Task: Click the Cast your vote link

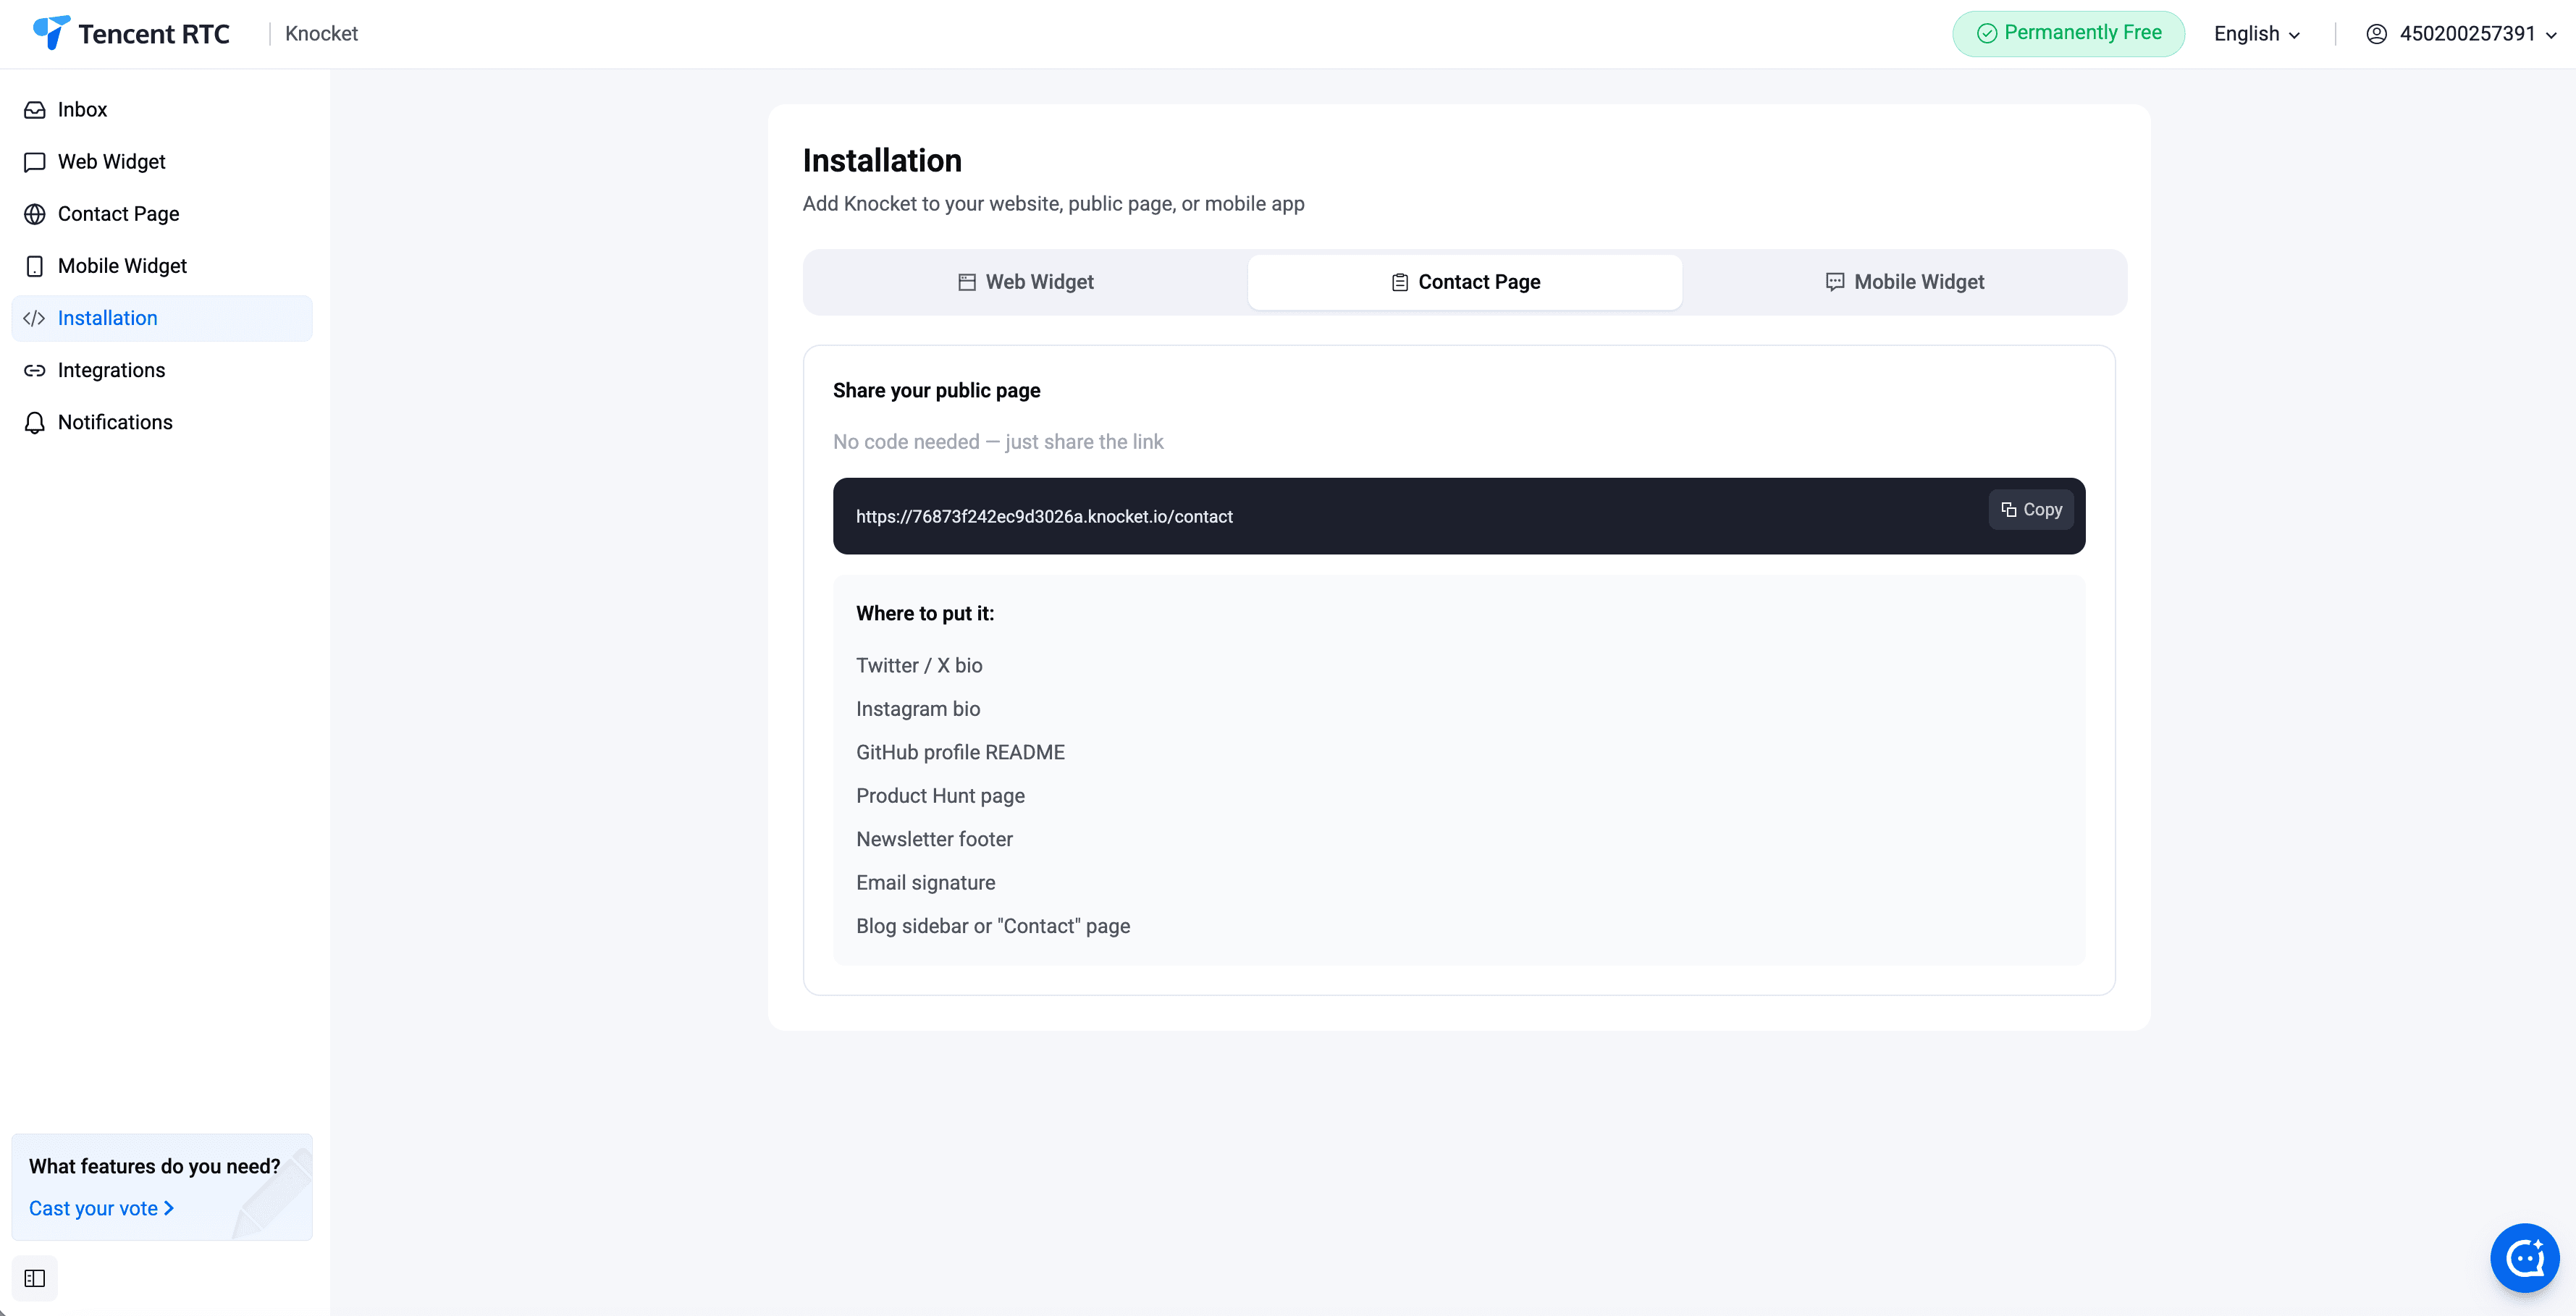Action: pos(101,1208)
